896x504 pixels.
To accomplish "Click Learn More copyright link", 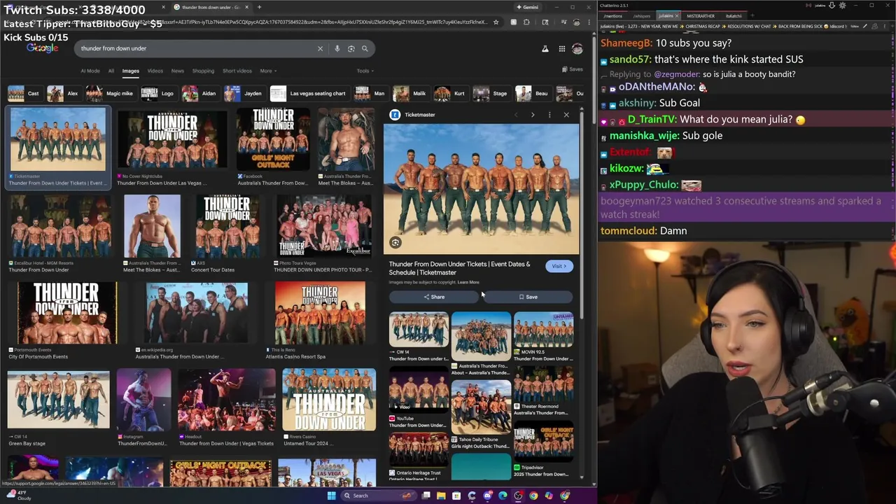I will click(x=468, y=282).
